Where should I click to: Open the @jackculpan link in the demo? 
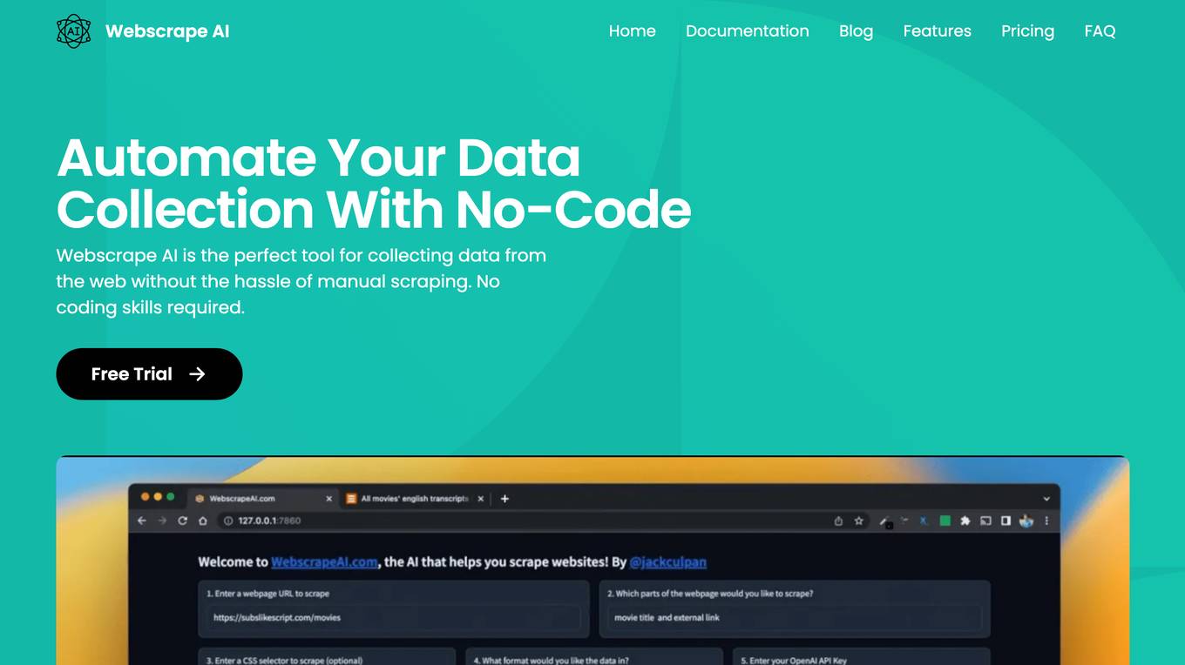coord(667,562)
